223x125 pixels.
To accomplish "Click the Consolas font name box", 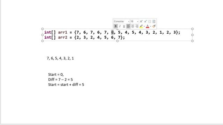I will click(121, 22).
